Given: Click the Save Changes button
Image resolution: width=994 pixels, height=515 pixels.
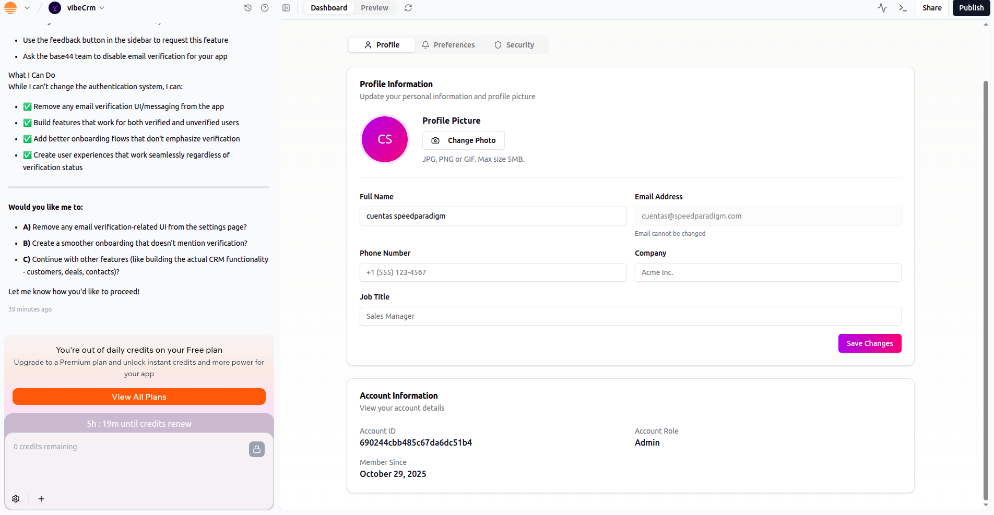Looking at the screenshot, I should (869, 343).
